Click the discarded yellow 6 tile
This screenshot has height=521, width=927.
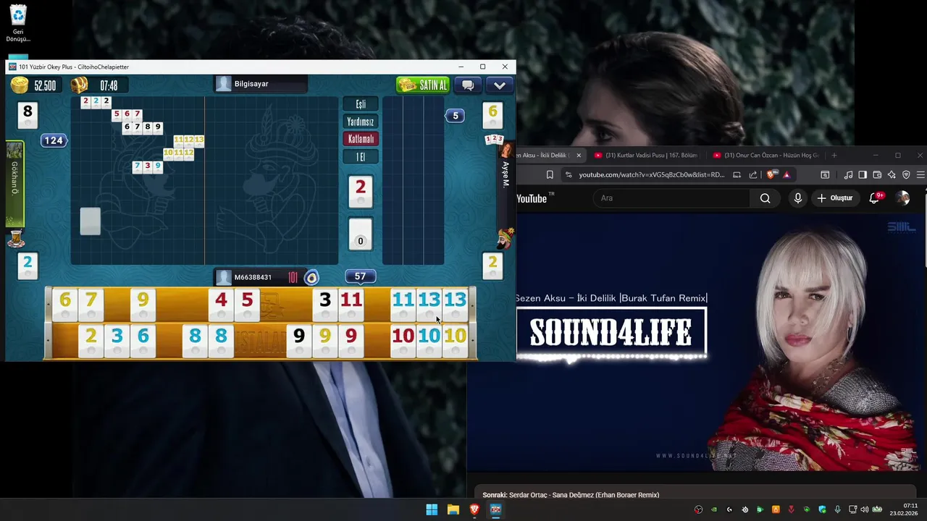pyautogui.click(x=492, y=115)
